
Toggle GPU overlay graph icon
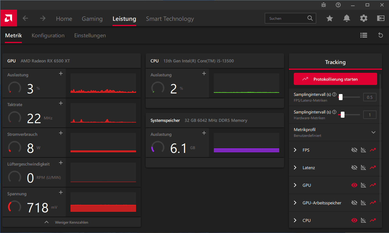pos(363,185)
